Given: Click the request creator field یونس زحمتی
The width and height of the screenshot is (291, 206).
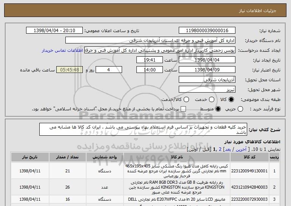Looking at the screenshot, I should 160,50.
